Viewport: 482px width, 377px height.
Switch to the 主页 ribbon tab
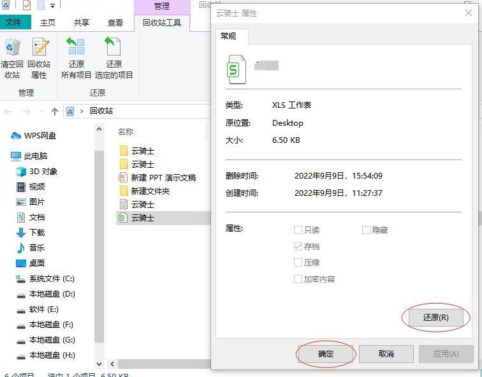point(48,22)
